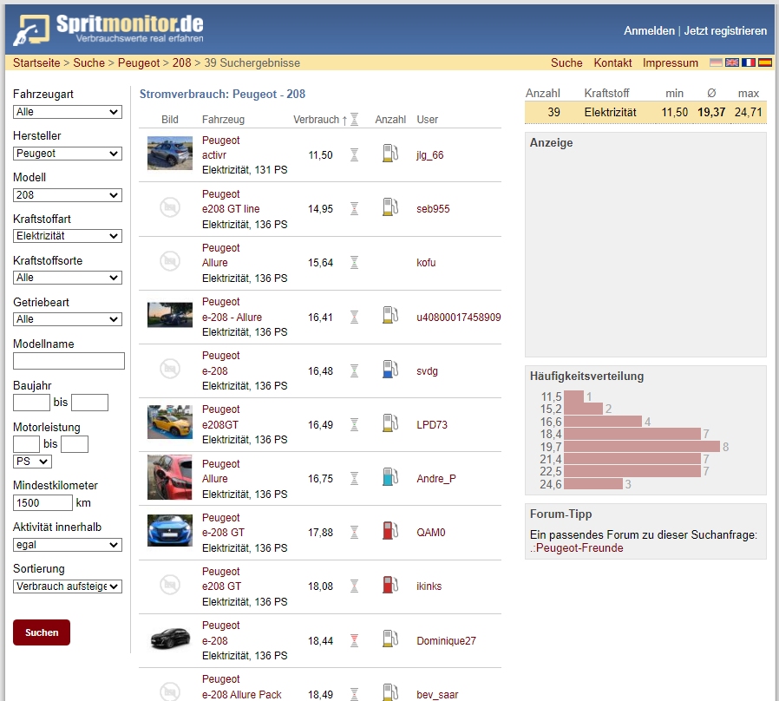Click the 16,6 histogram bar
This screenshot has width=779, height=701.
[x=603, y=422]
